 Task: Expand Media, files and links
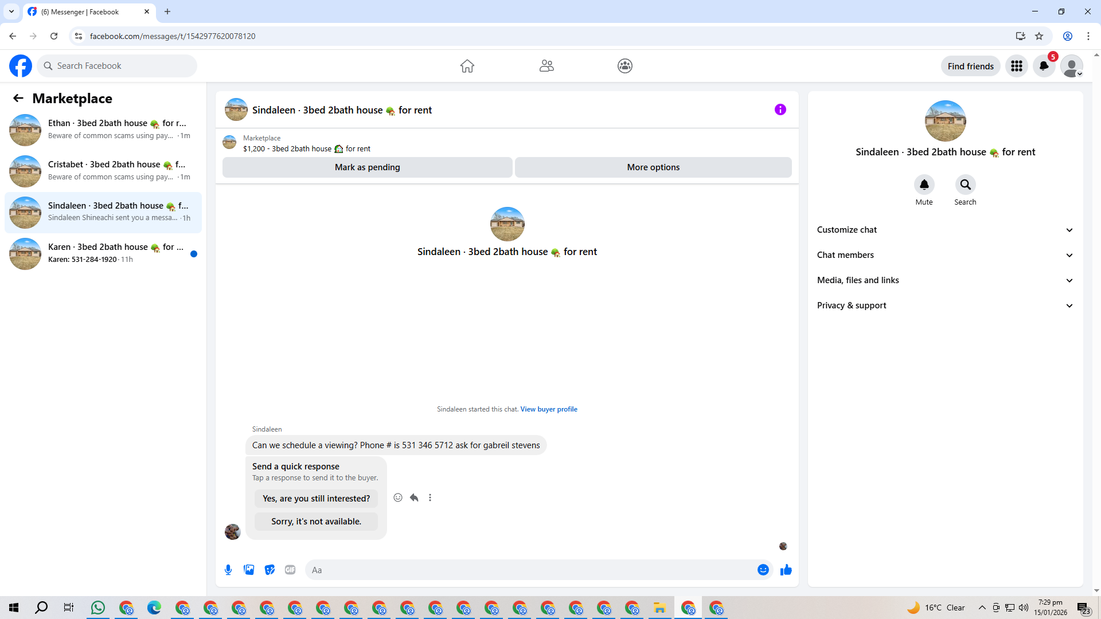(x=945, y=280)
